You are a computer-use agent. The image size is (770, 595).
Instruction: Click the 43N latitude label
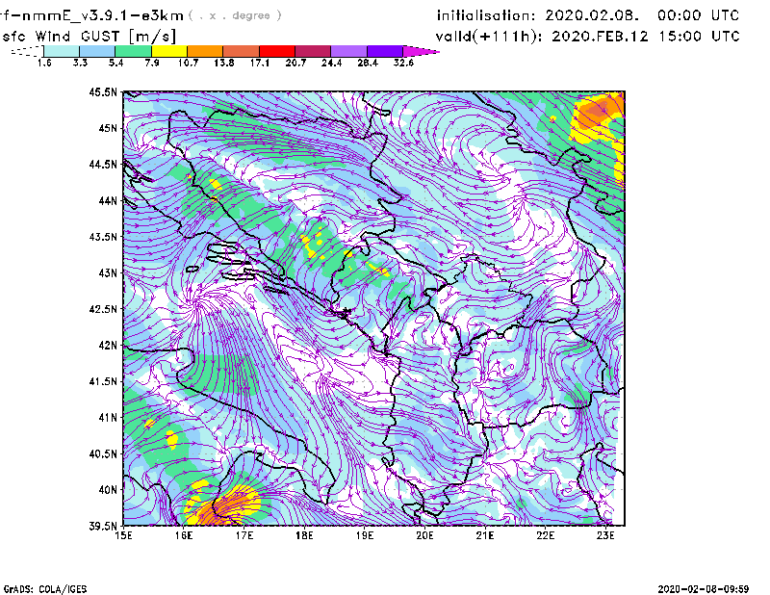point(108,272)
